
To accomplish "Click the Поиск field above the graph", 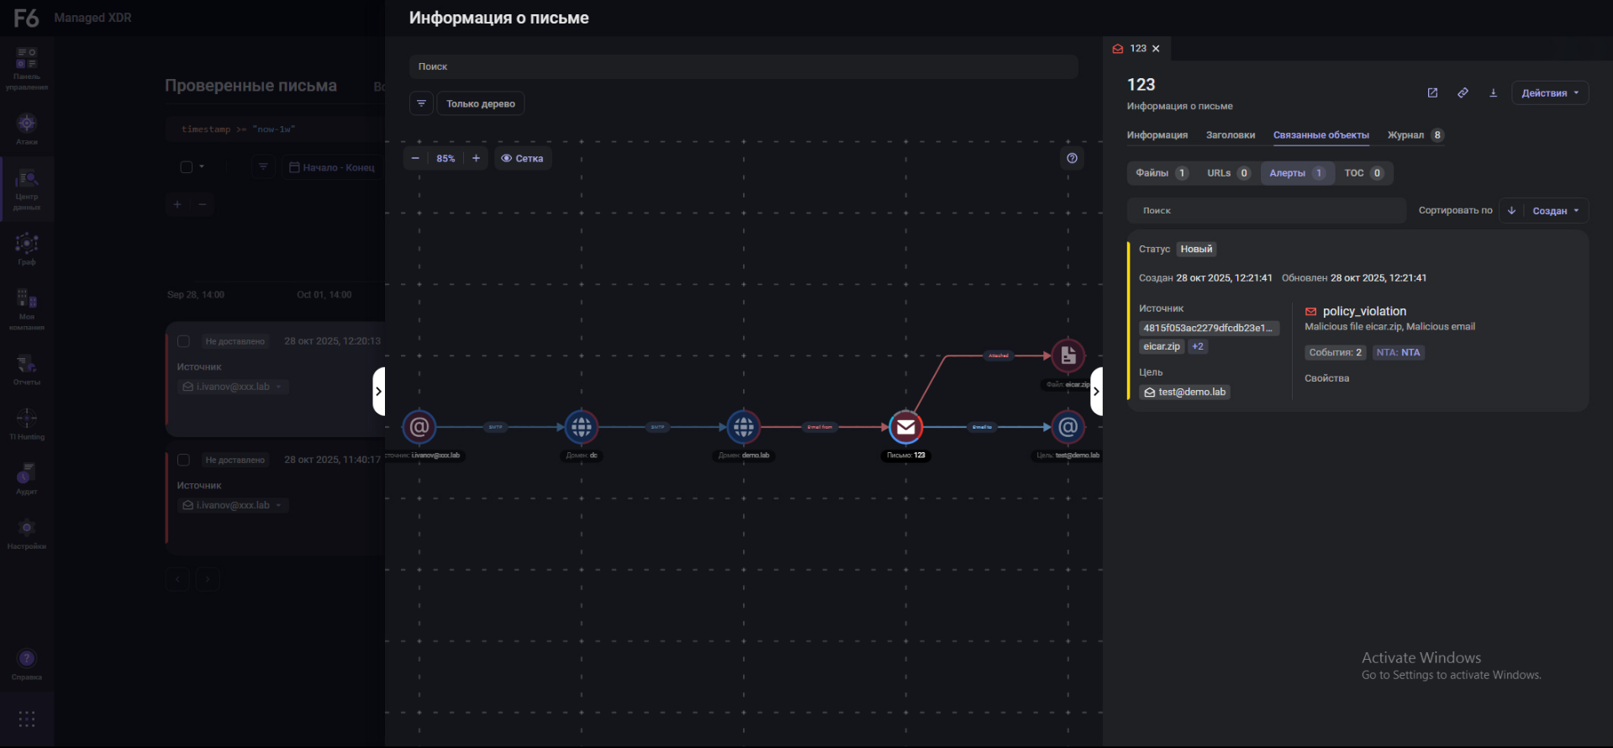I will click(x=743, y=66).
